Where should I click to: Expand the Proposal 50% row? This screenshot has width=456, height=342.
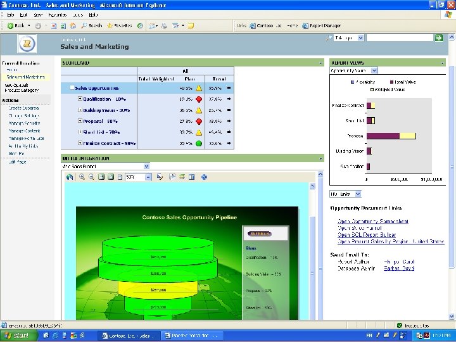(80, 121)
